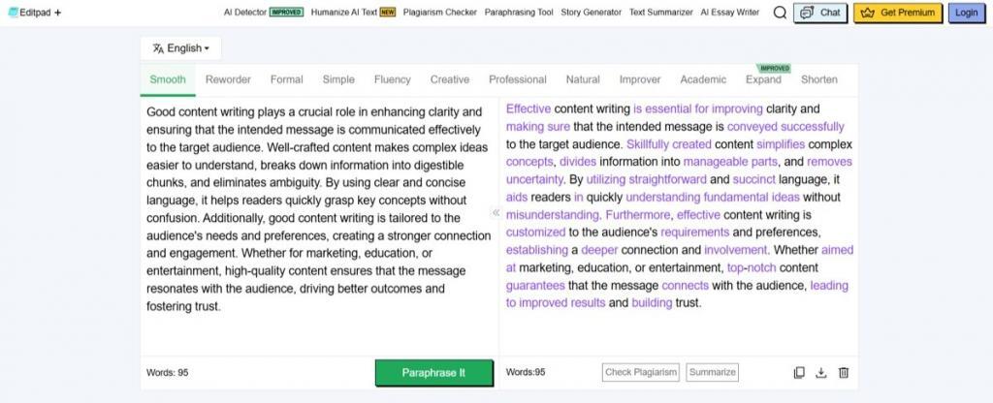This screenshot has width=993, height=403.
Task: Choose the Creative mode tab
Action: point(449,79)
